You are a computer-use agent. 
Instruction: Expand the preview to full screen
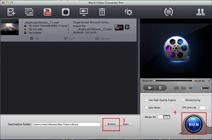pos(210,80)
